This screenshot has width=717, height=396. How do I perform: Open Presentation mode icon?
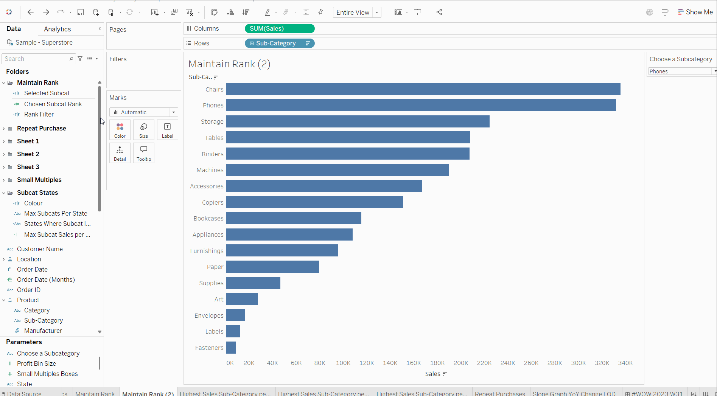(418, 12)
